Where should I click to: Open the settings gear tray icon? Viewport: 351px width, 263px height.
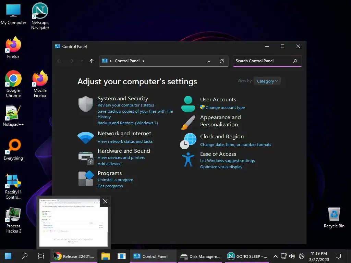[x=302, y=256]
